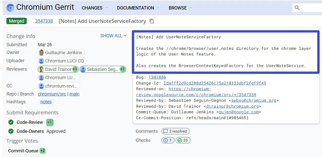Open reviewer Sebastien Seg... chip
The height and width of the screenshot is (157, 322).
103,69
